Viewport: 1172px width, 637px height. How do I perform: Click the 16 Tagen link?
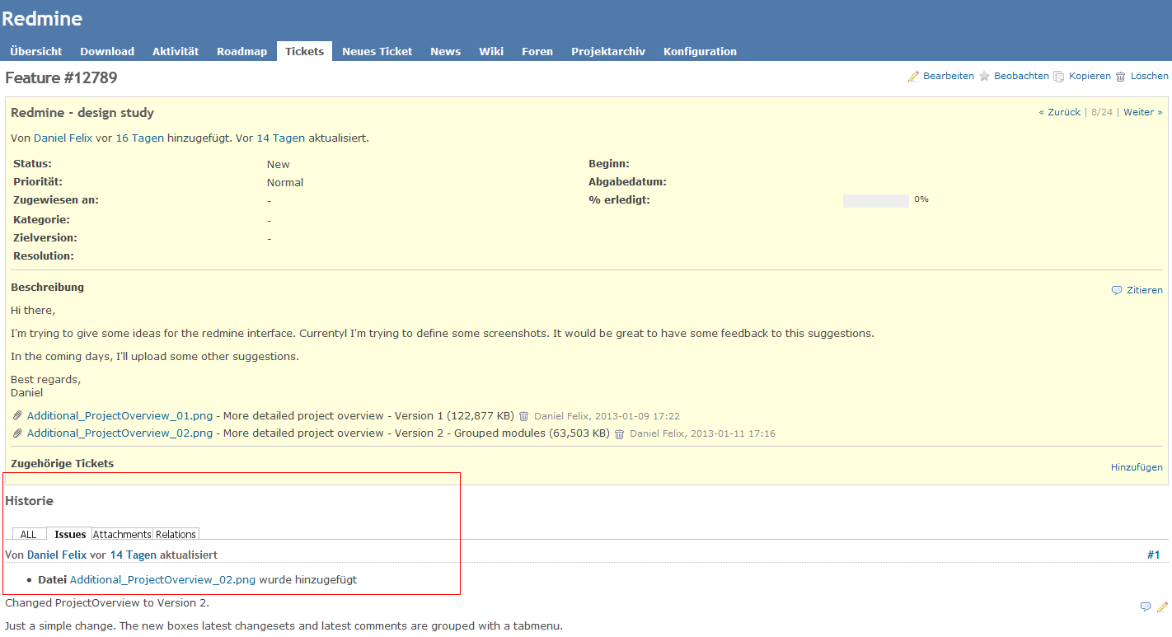tap(139, 138)
